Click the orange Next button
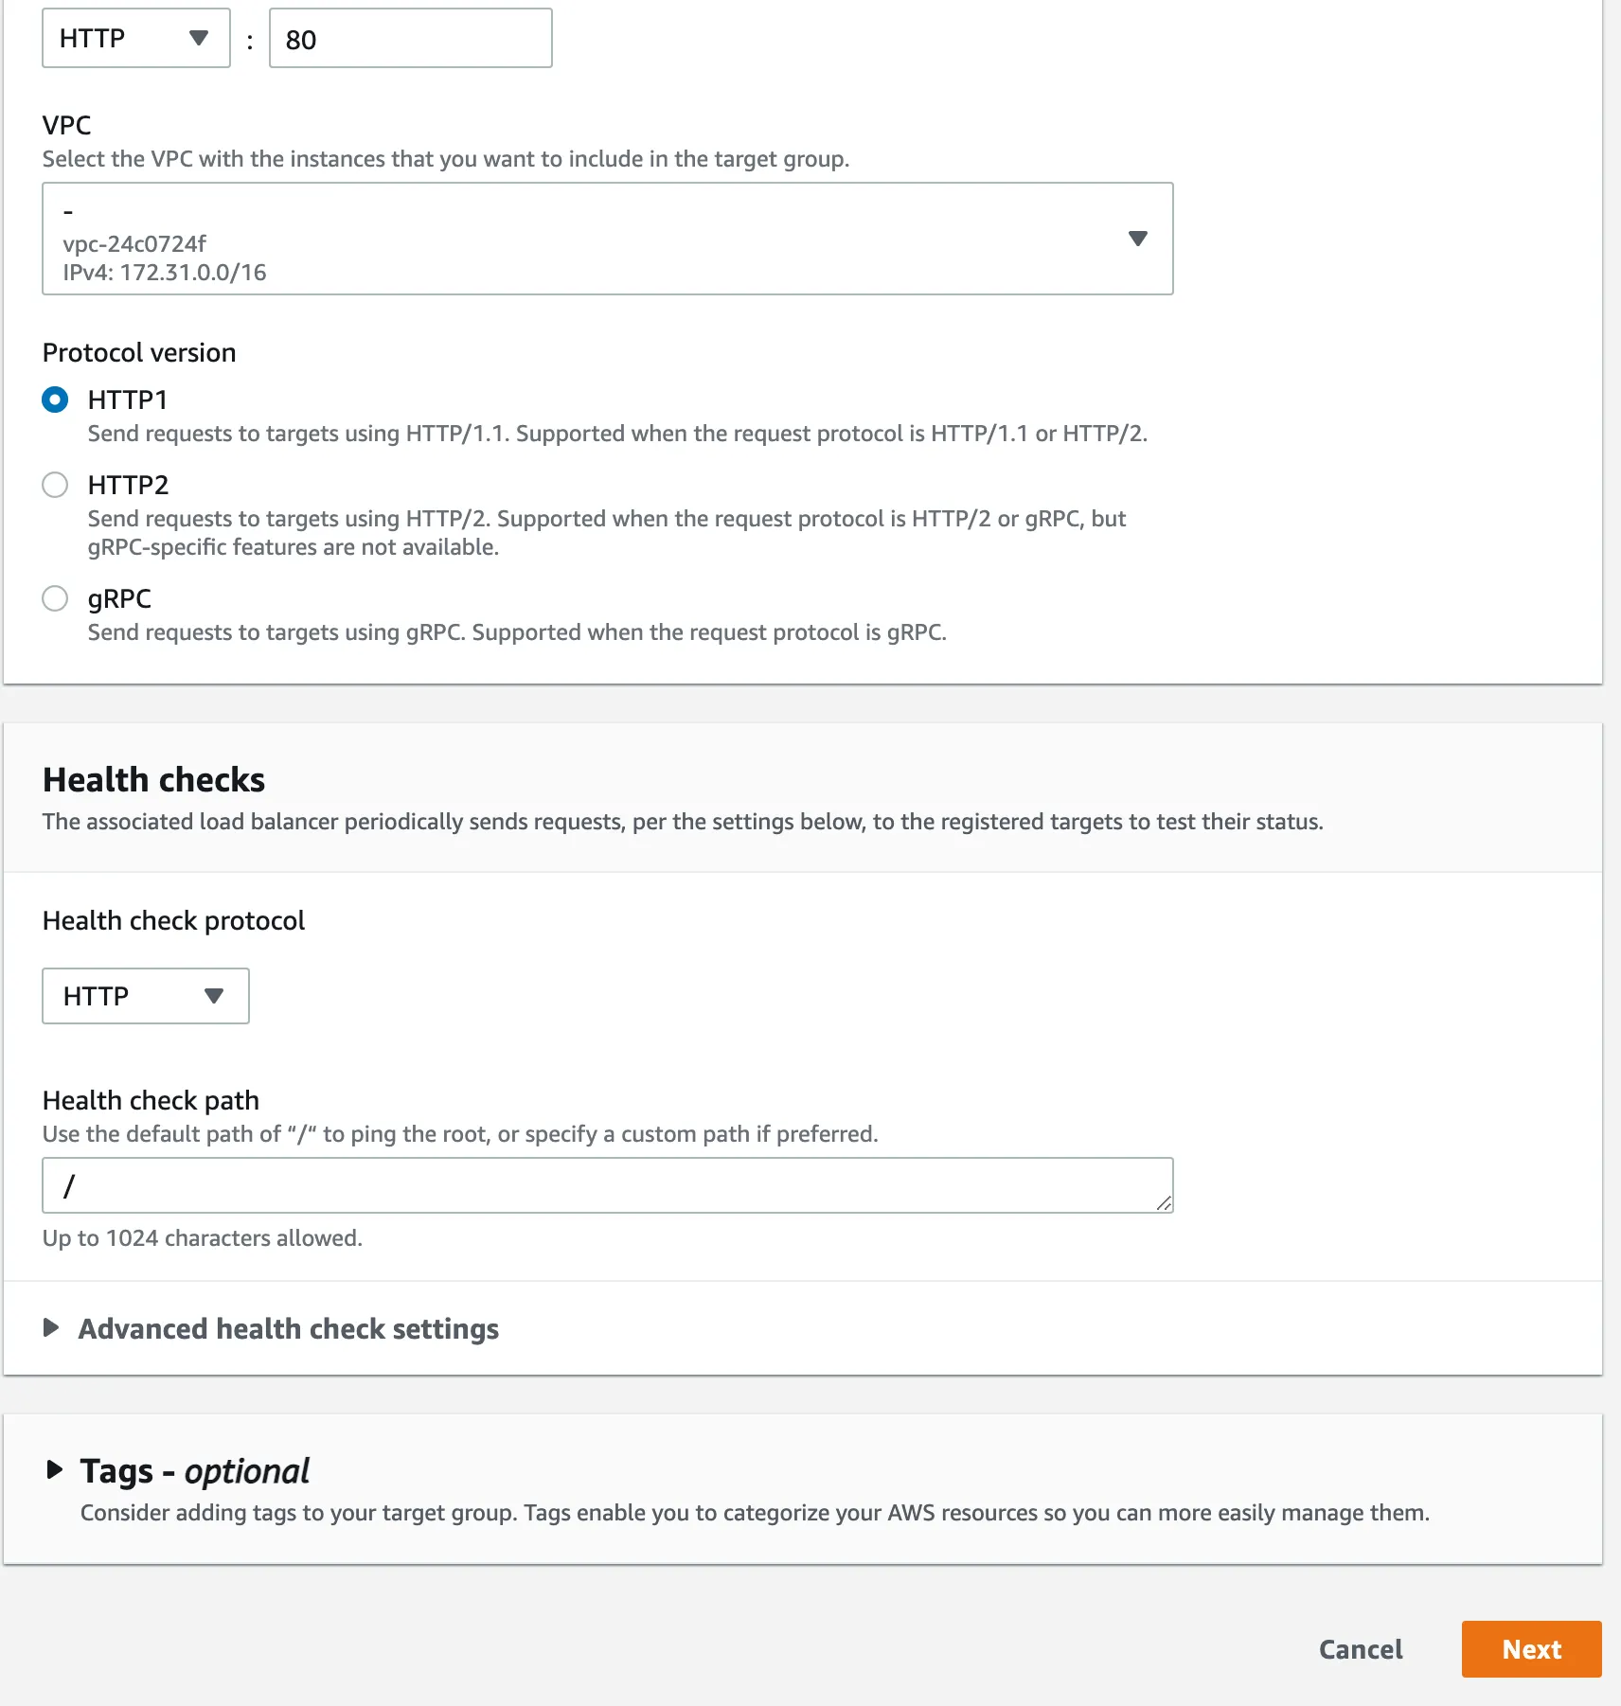Viewport: 1621px width, 1706px height. pyautogui.click(x=1531, y=1649)
